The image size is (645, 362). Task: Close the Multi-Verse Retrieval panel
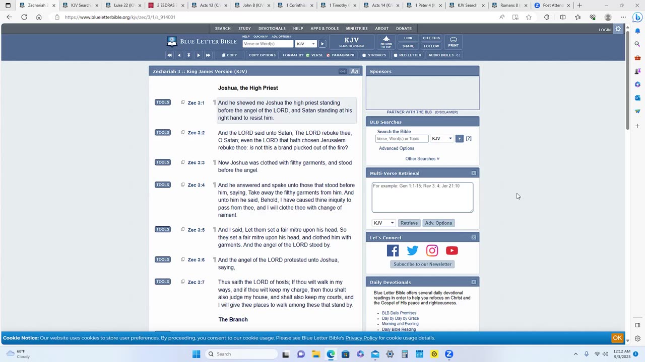(474, 173)
